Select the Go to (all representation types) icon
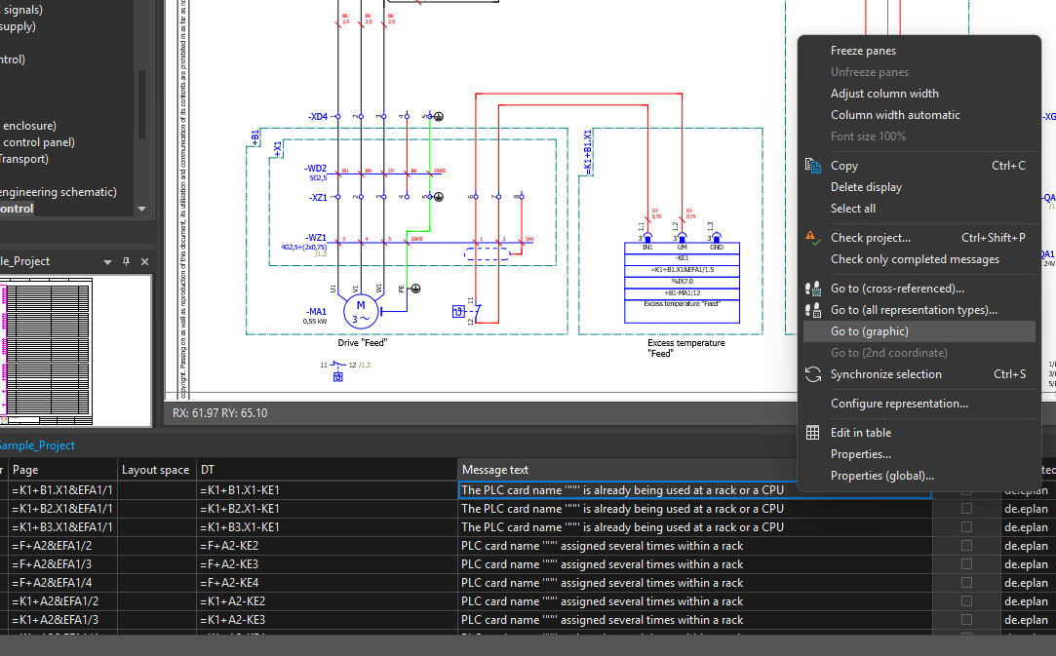This screenshot has height=656, width=1056. click(812, 309)
